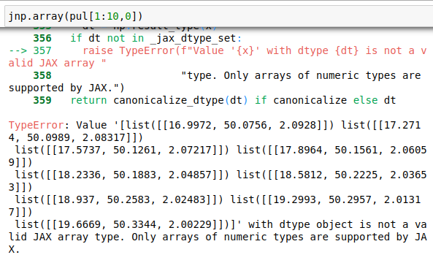Click 'Only arrays of numeric types' in final message
433x263 pixels.
point(218,237)
